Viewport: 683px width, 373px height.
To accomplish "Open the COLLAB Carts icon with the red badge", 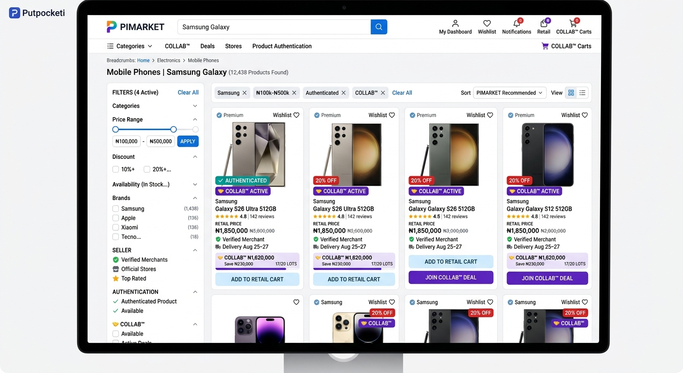I will point(574,27).
